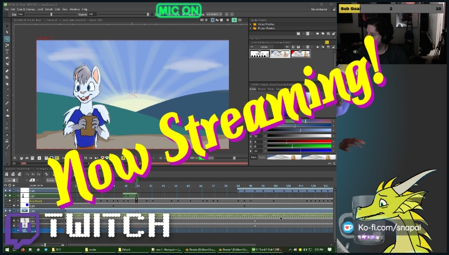Toggle camstand visibility of Col8 layer
This screenshot has width=449, height=255.
coord(10,191)
